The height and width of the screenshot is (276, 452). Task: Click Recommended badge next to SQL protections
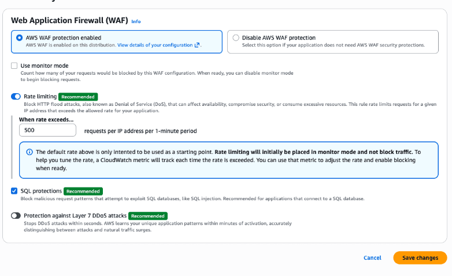(x=83, y=191)
